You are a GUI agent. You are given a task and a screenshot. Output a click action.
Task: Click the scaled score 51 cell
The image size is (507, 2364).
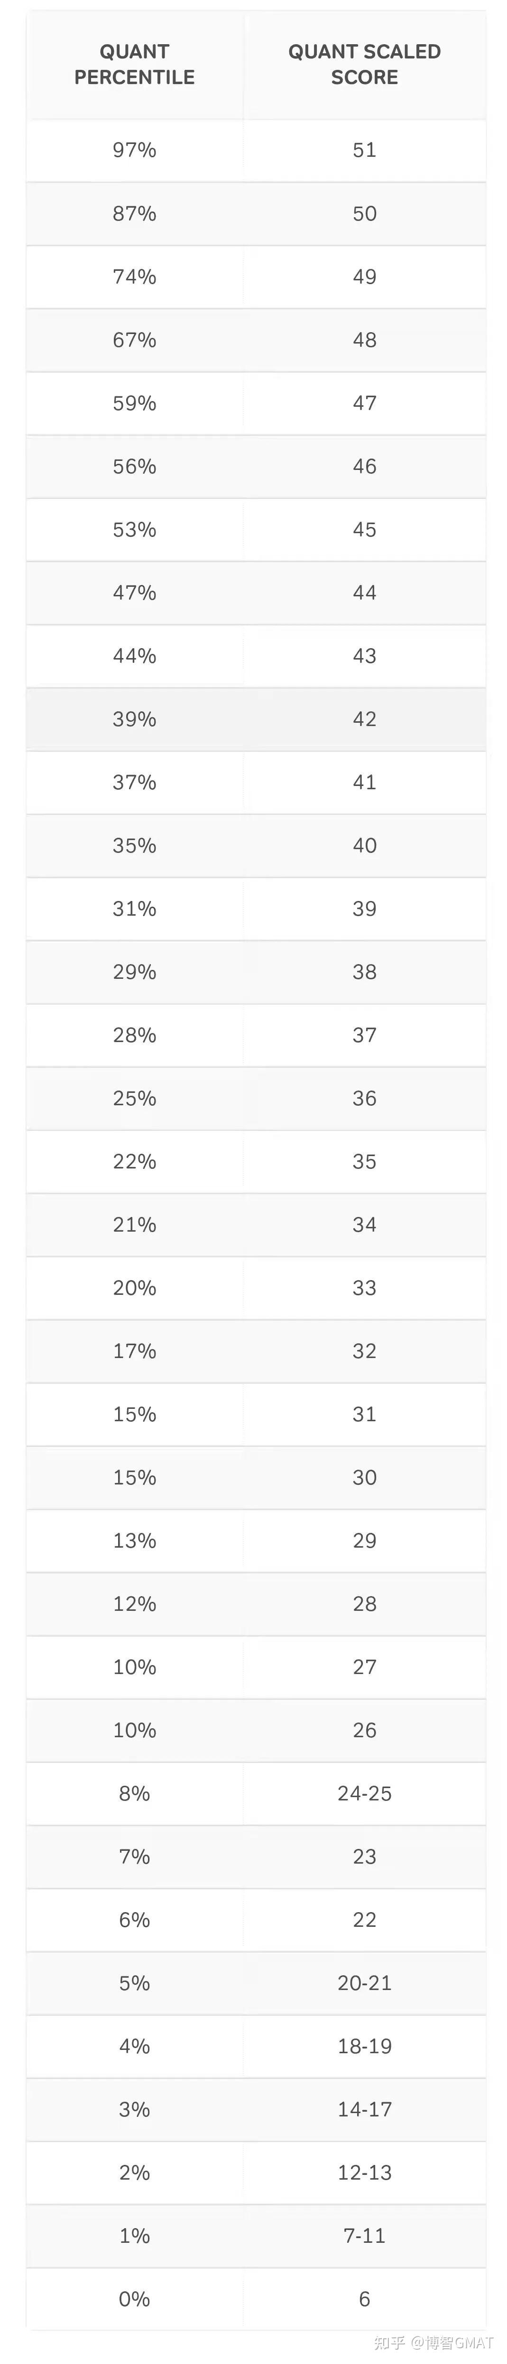pyautogui.click(x=364, y=151)
